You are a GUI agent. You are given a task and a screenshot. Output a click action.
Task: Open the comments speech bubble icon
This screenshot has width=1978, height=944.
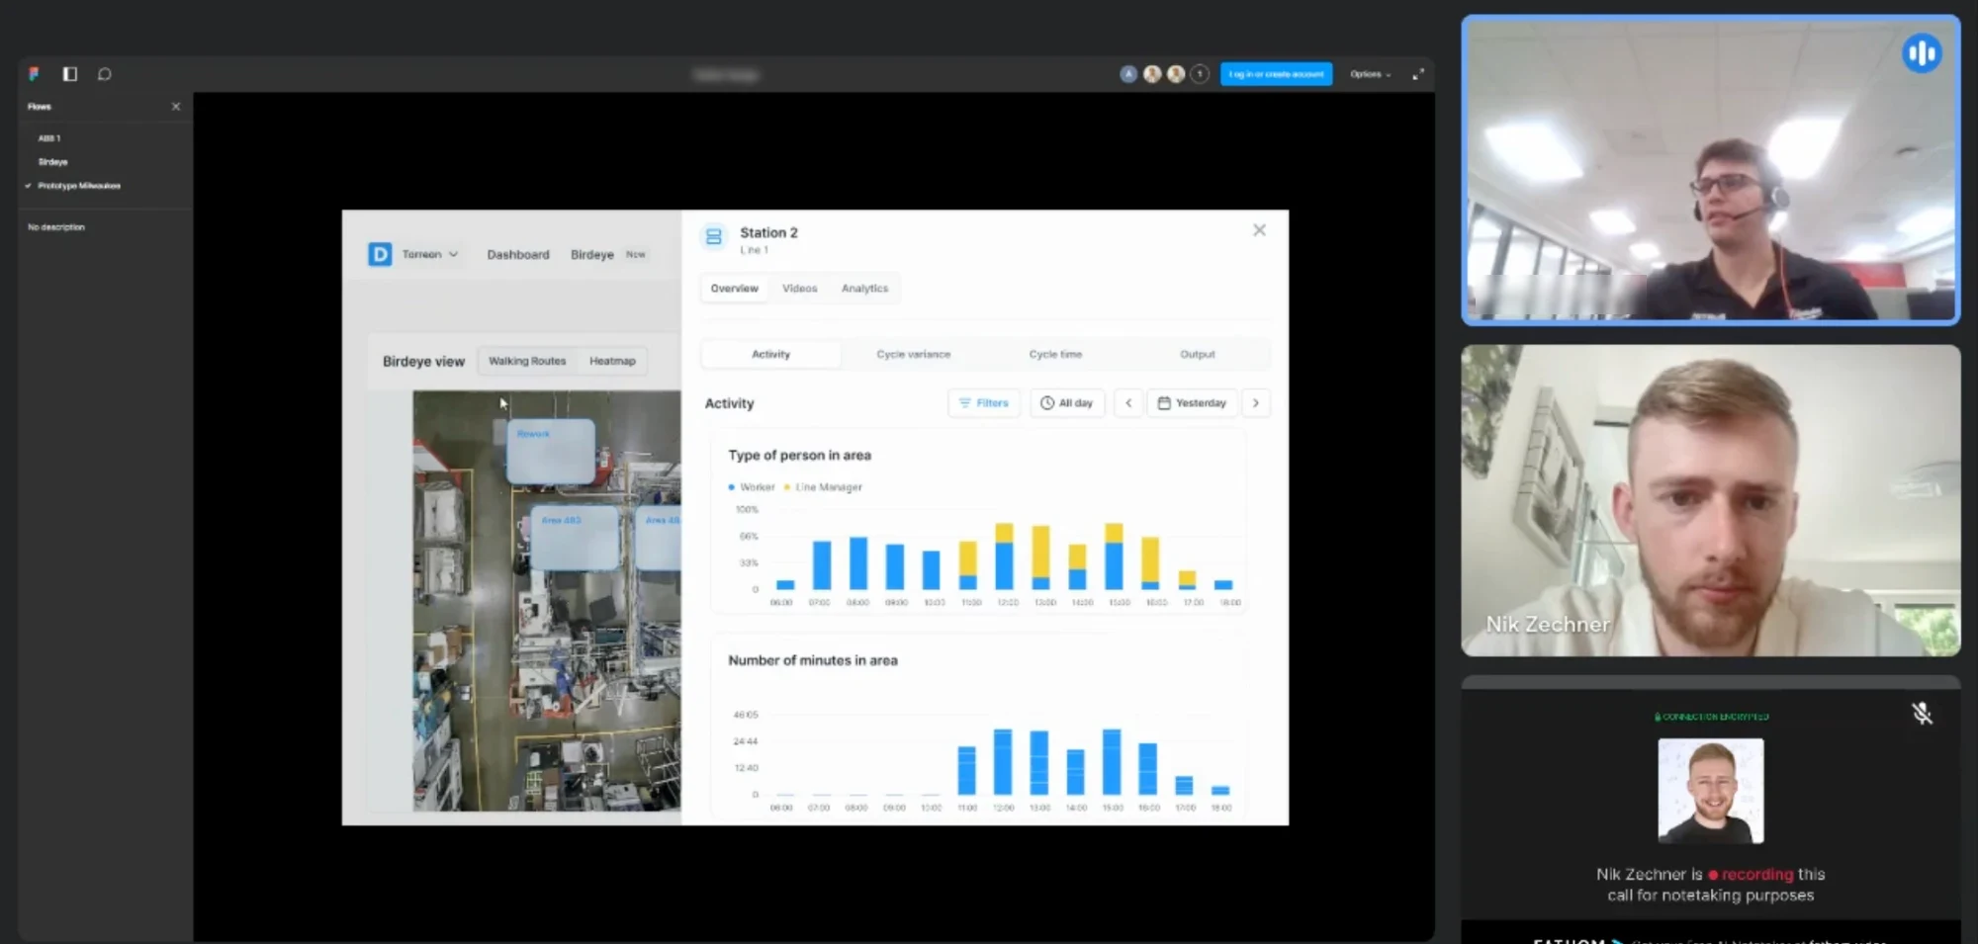point(105,74)
